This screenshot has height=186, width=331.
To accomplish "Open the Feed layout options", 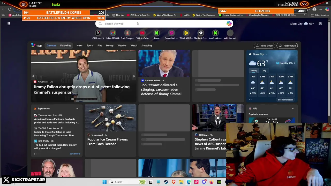I will click(264, 45).
